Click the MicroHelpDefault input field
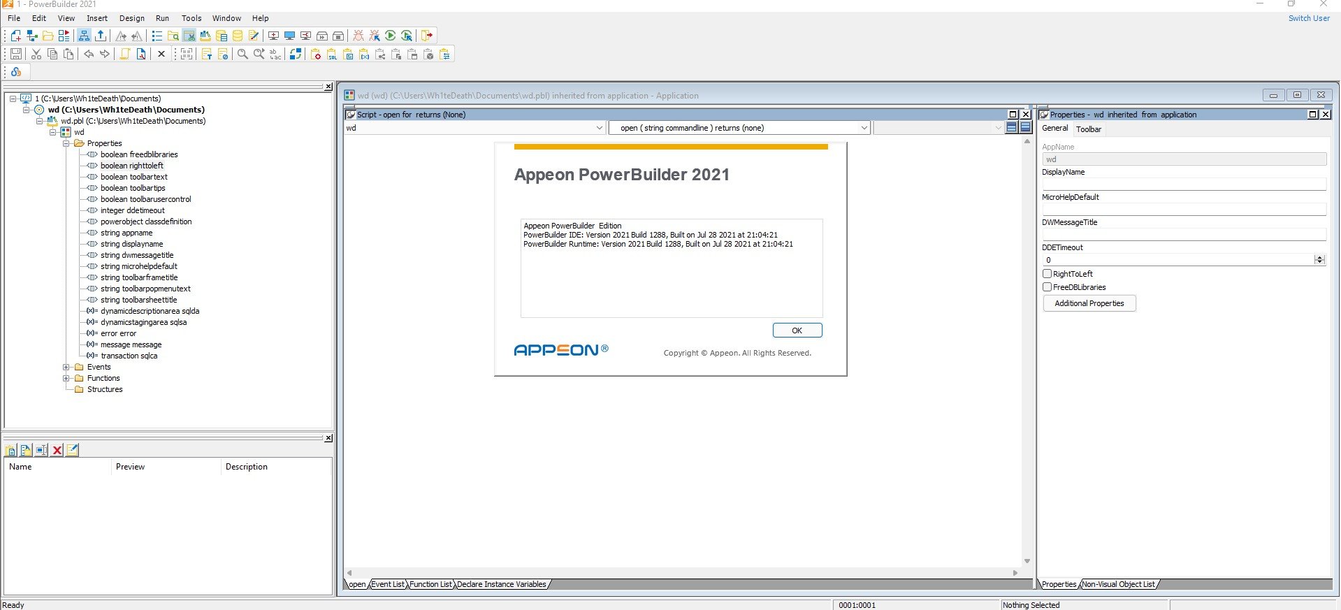1341x610 pixels. (1184, 210)
